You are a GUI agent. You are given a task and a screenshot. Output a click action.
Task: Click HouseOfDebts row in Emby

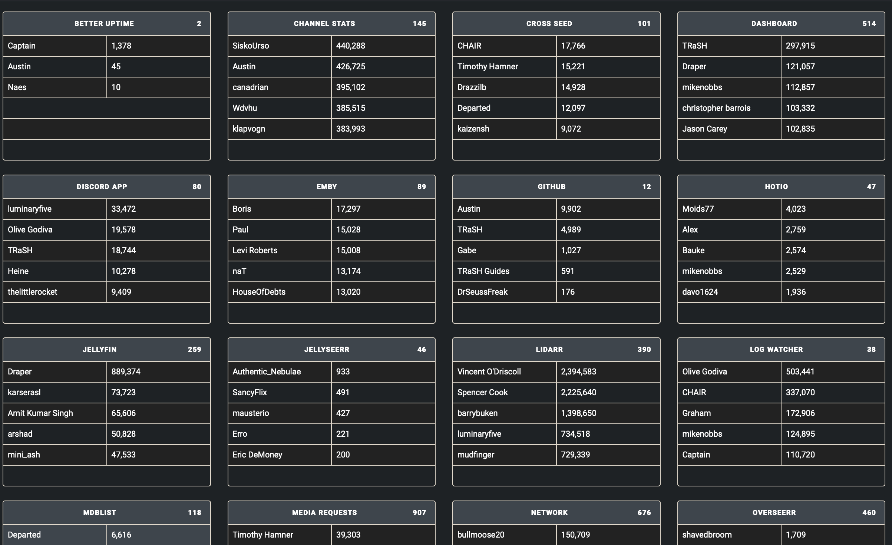[x=259, y=292]
